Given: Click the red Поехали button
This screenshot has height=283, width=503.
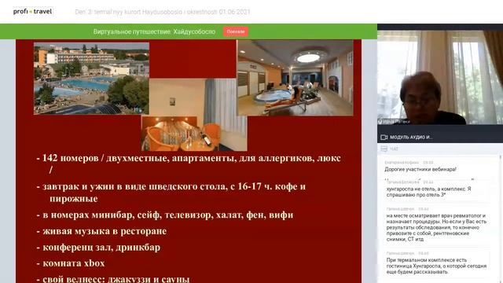Looking at the screenshot, I should (236, 31).
